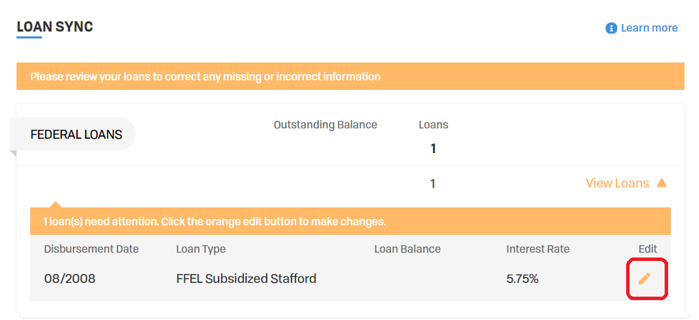Select the FFEL Subsidized Stafford loan type

pyautogui.click(x=246, y=279)
